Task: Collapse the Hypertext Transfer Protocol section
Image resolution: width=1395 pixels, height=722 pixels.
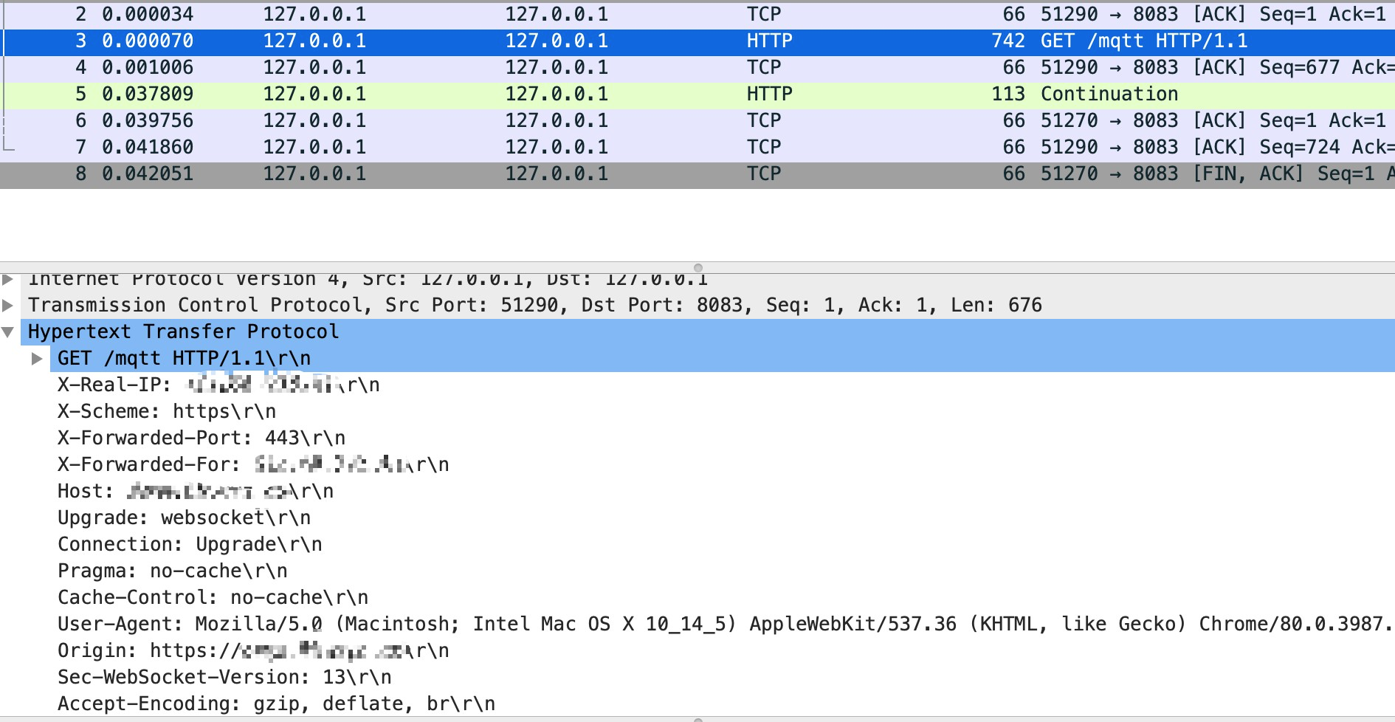Action: tap(8, 331)
